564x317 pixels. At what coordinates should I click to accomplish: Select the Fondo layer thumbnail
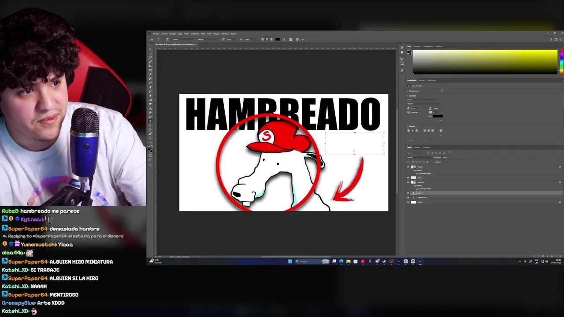click(413, 202)
